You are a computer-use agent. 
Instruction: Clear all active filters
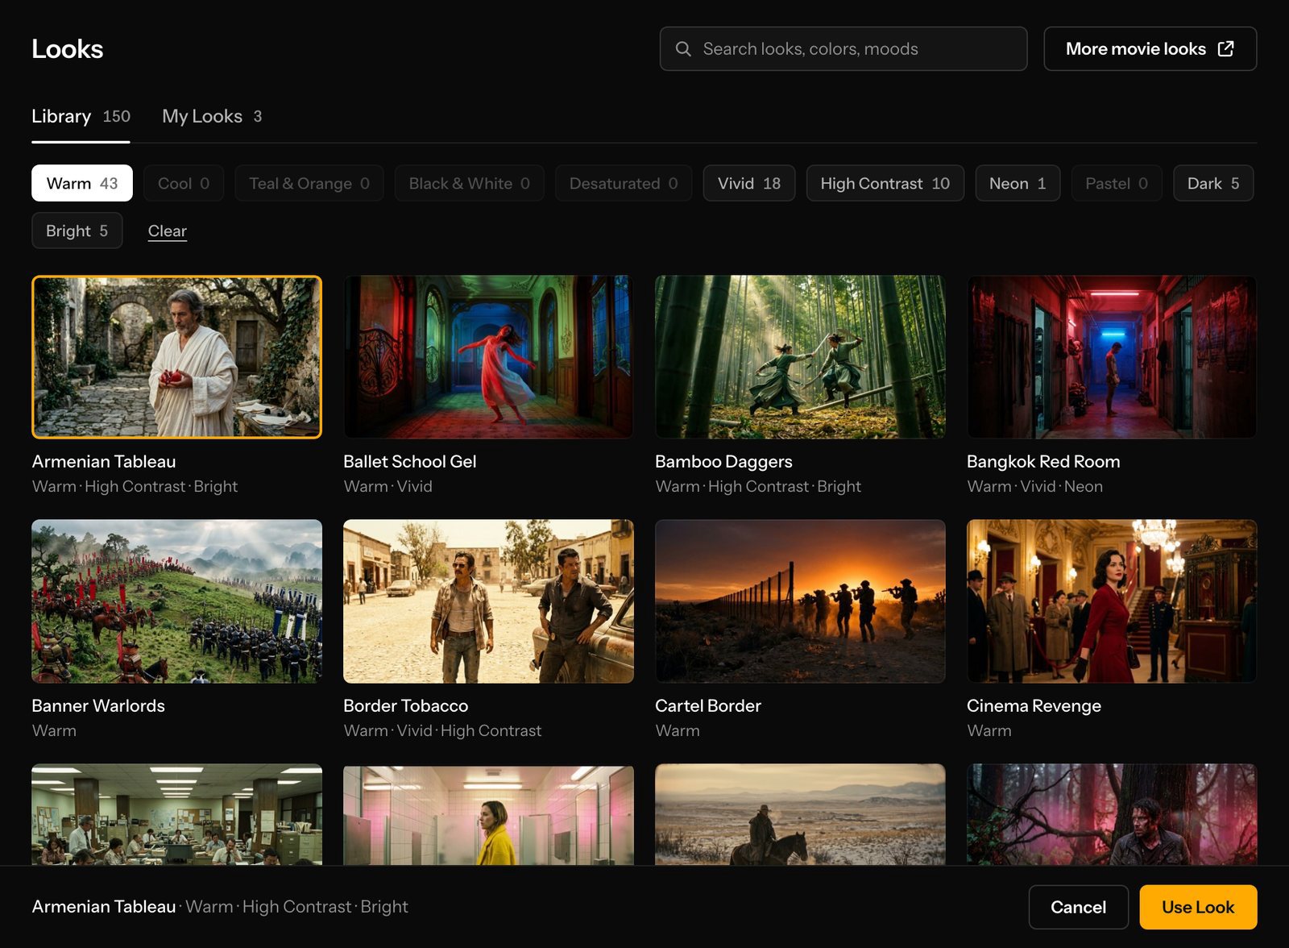click(168, 231)
